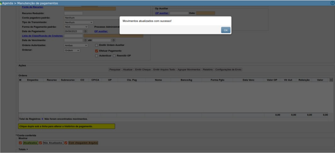Click the Data Venc column header
335x153 pixels.
[x=248, y=80]
